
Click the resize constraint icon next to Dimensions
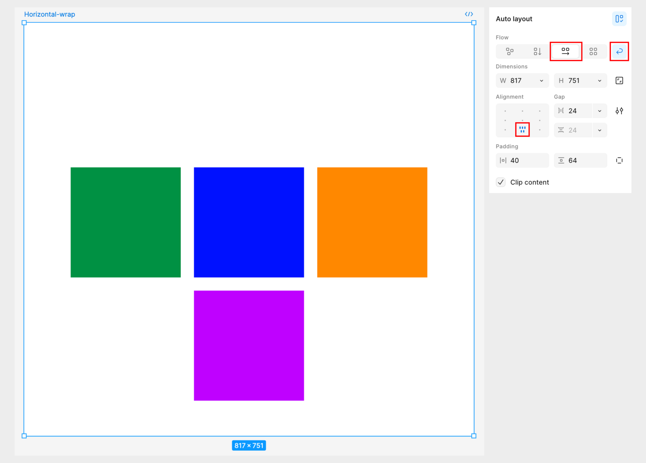point(619,80)
